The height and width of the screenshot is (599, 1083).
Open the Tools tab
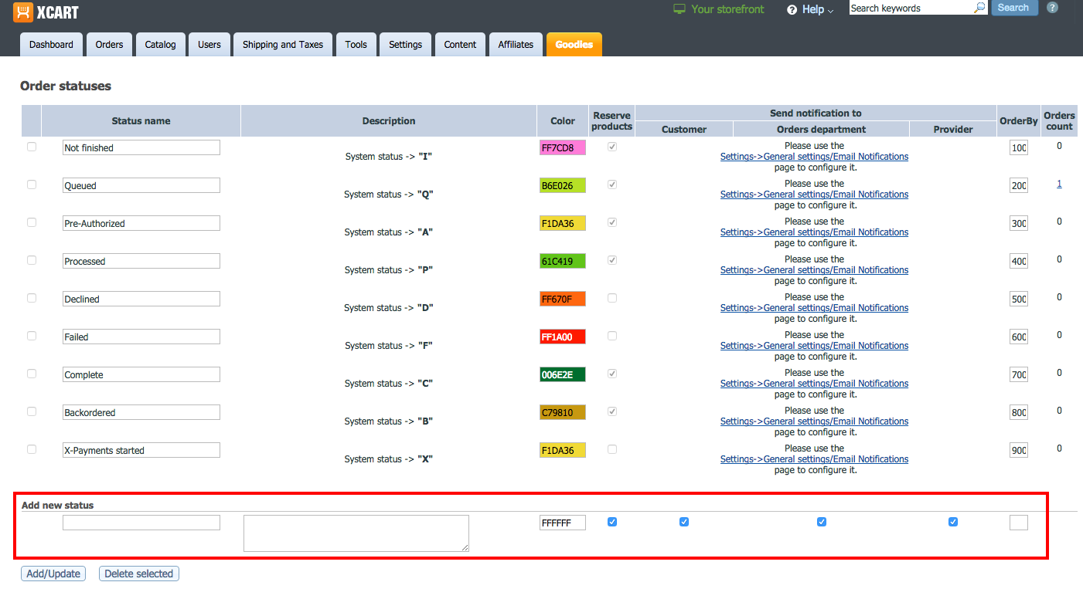[x=356, y=45]
